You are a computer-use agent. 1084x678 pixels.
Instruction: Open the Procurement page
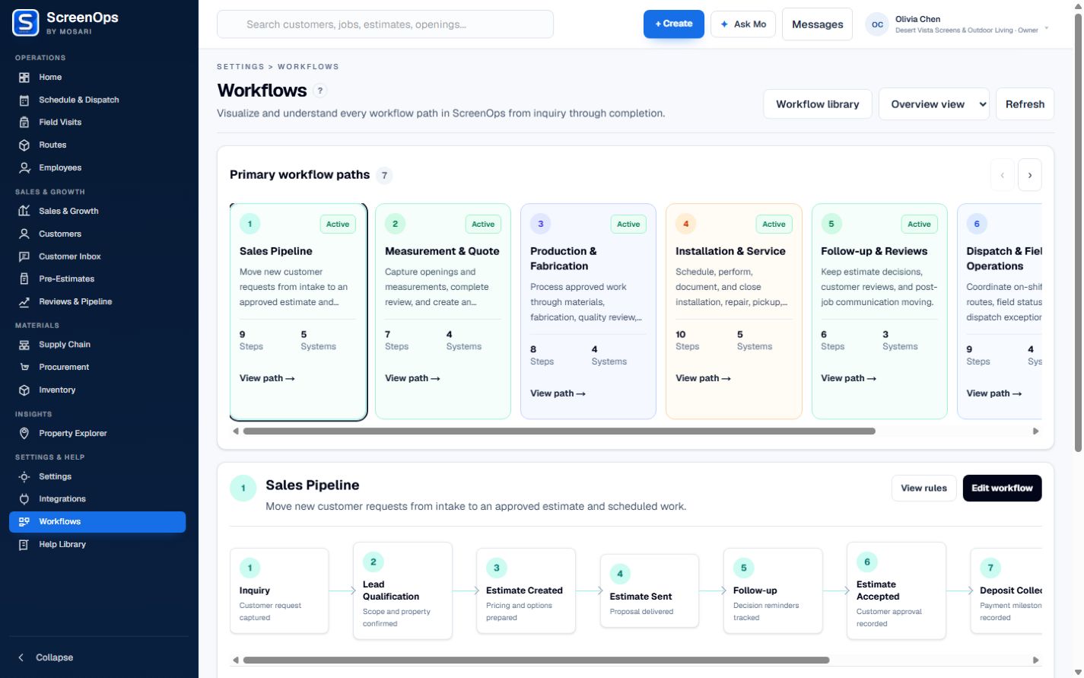[97, 368]
